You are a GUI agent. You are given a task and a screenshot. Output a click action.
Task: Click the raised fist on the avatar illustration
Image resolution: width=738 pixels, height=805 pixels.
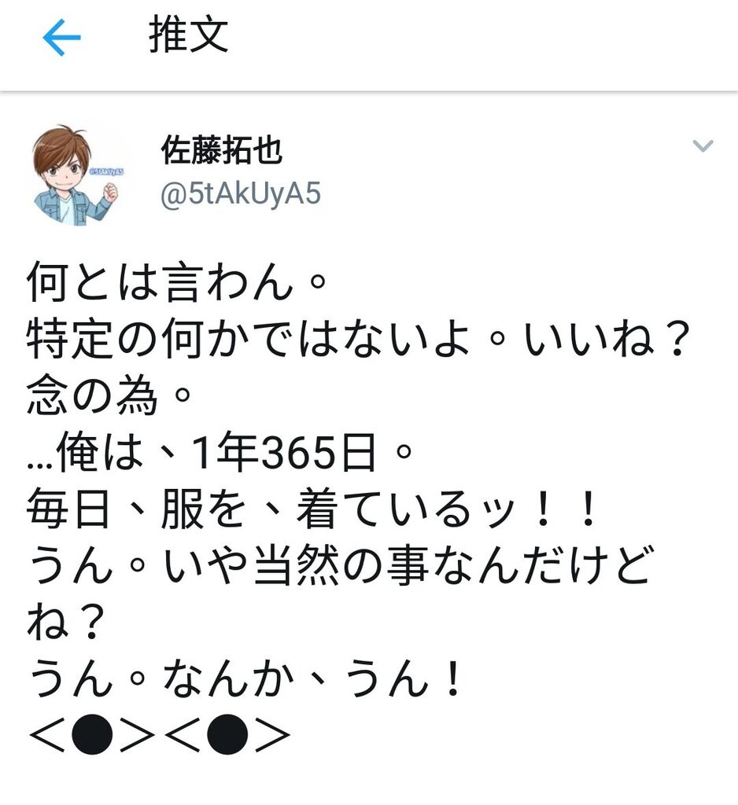pos(109,193)
